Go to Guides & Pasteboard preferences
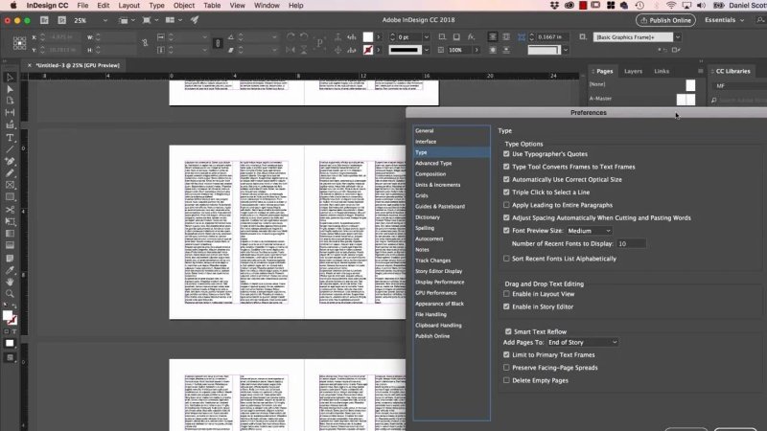This screenshot has width=767, height=431. coord(440,206)
